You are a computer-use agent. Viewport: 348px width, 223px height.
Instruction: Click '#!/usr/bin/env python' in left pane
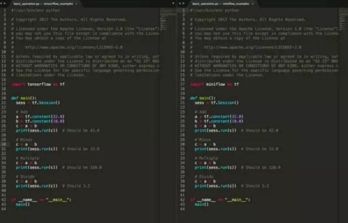pos(36,10)
